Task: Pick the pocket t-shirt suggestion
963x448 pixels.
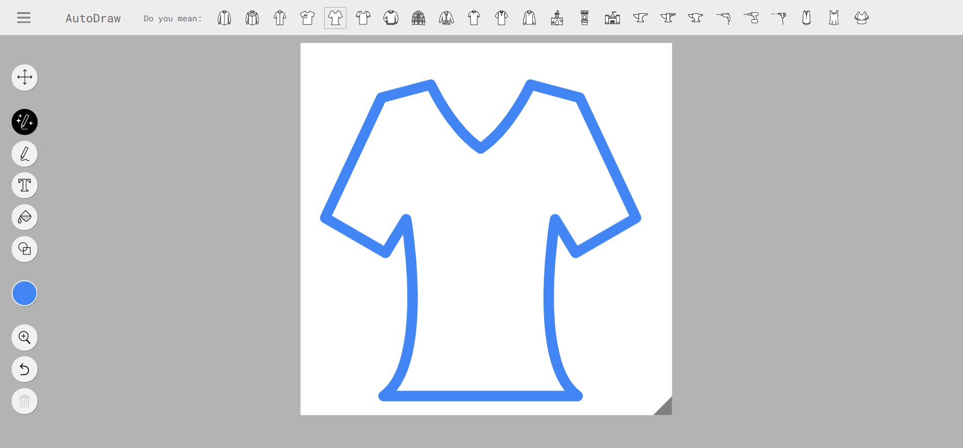Action: point(307,18)
